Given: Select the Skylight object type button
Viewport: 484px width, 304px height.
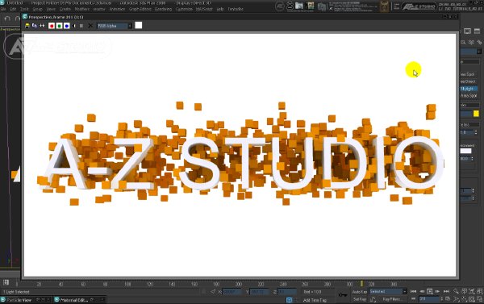Looking at the screenshot, I should [469, 89].
